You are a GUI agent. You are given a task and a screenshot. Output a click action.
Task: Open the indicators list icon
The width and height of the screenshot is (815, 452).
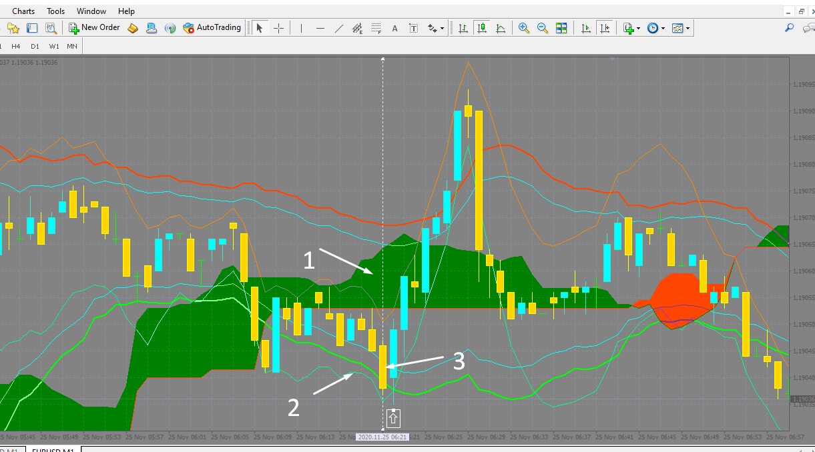coord(628,28)
